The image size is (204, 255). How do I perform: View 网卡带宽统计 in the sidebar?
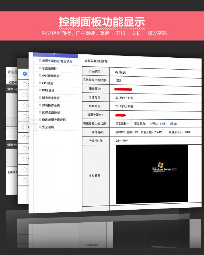click(51, 98)
